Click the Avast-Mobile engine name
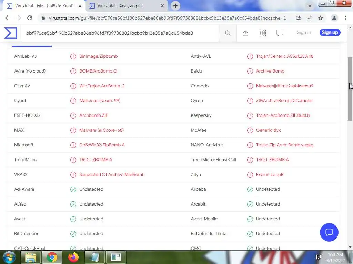The width and height of the screenshot is (353, 264). [204, 219]
